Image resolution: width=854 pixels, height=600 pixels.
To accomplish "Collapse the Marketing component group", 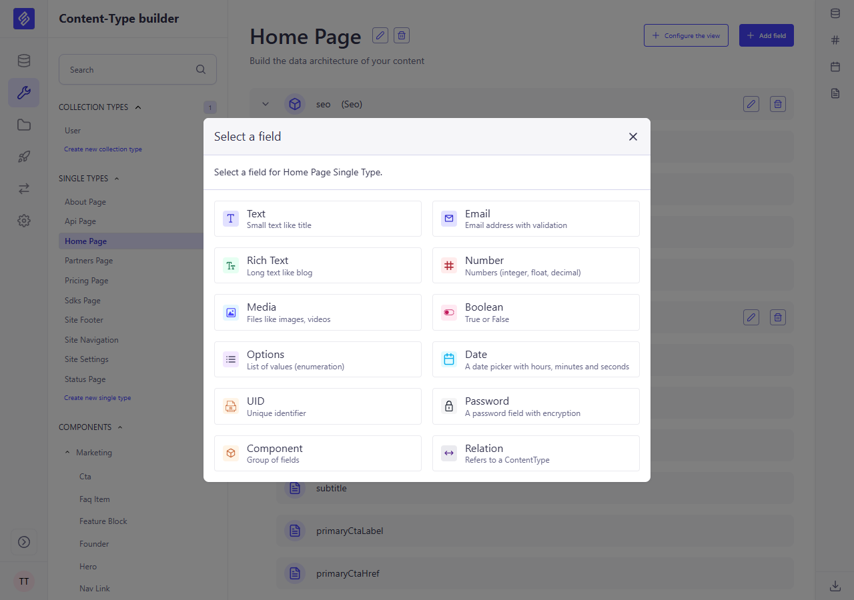I will [x=67, y=453].
